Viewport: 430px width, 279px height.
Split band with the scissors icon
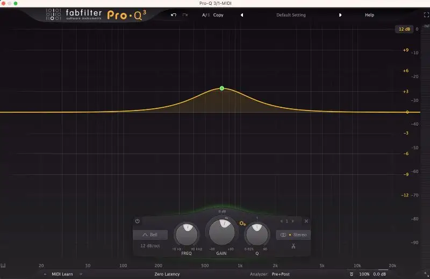click(x=293, y=246)
